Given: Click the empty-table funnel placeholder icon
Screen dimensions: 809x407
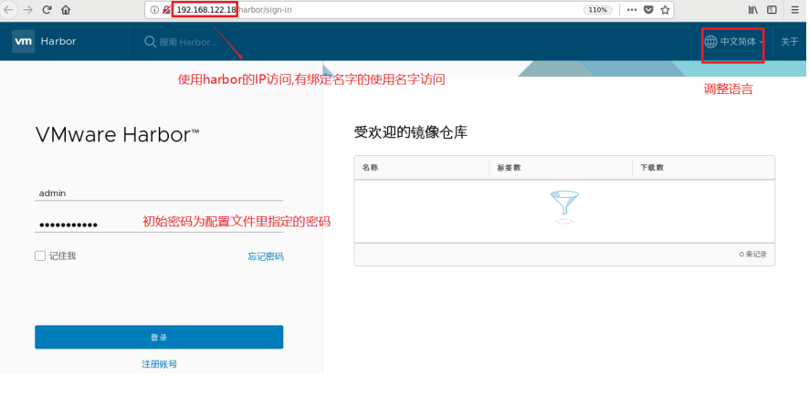Looking at the screenshot, I should tap(564, 207).
